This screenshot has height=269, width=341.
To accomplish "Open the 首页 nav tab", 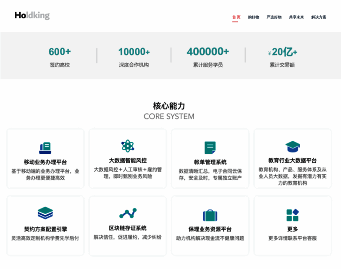I will [236, 17].
